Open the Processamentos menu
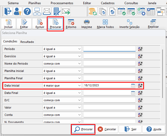 62,3
